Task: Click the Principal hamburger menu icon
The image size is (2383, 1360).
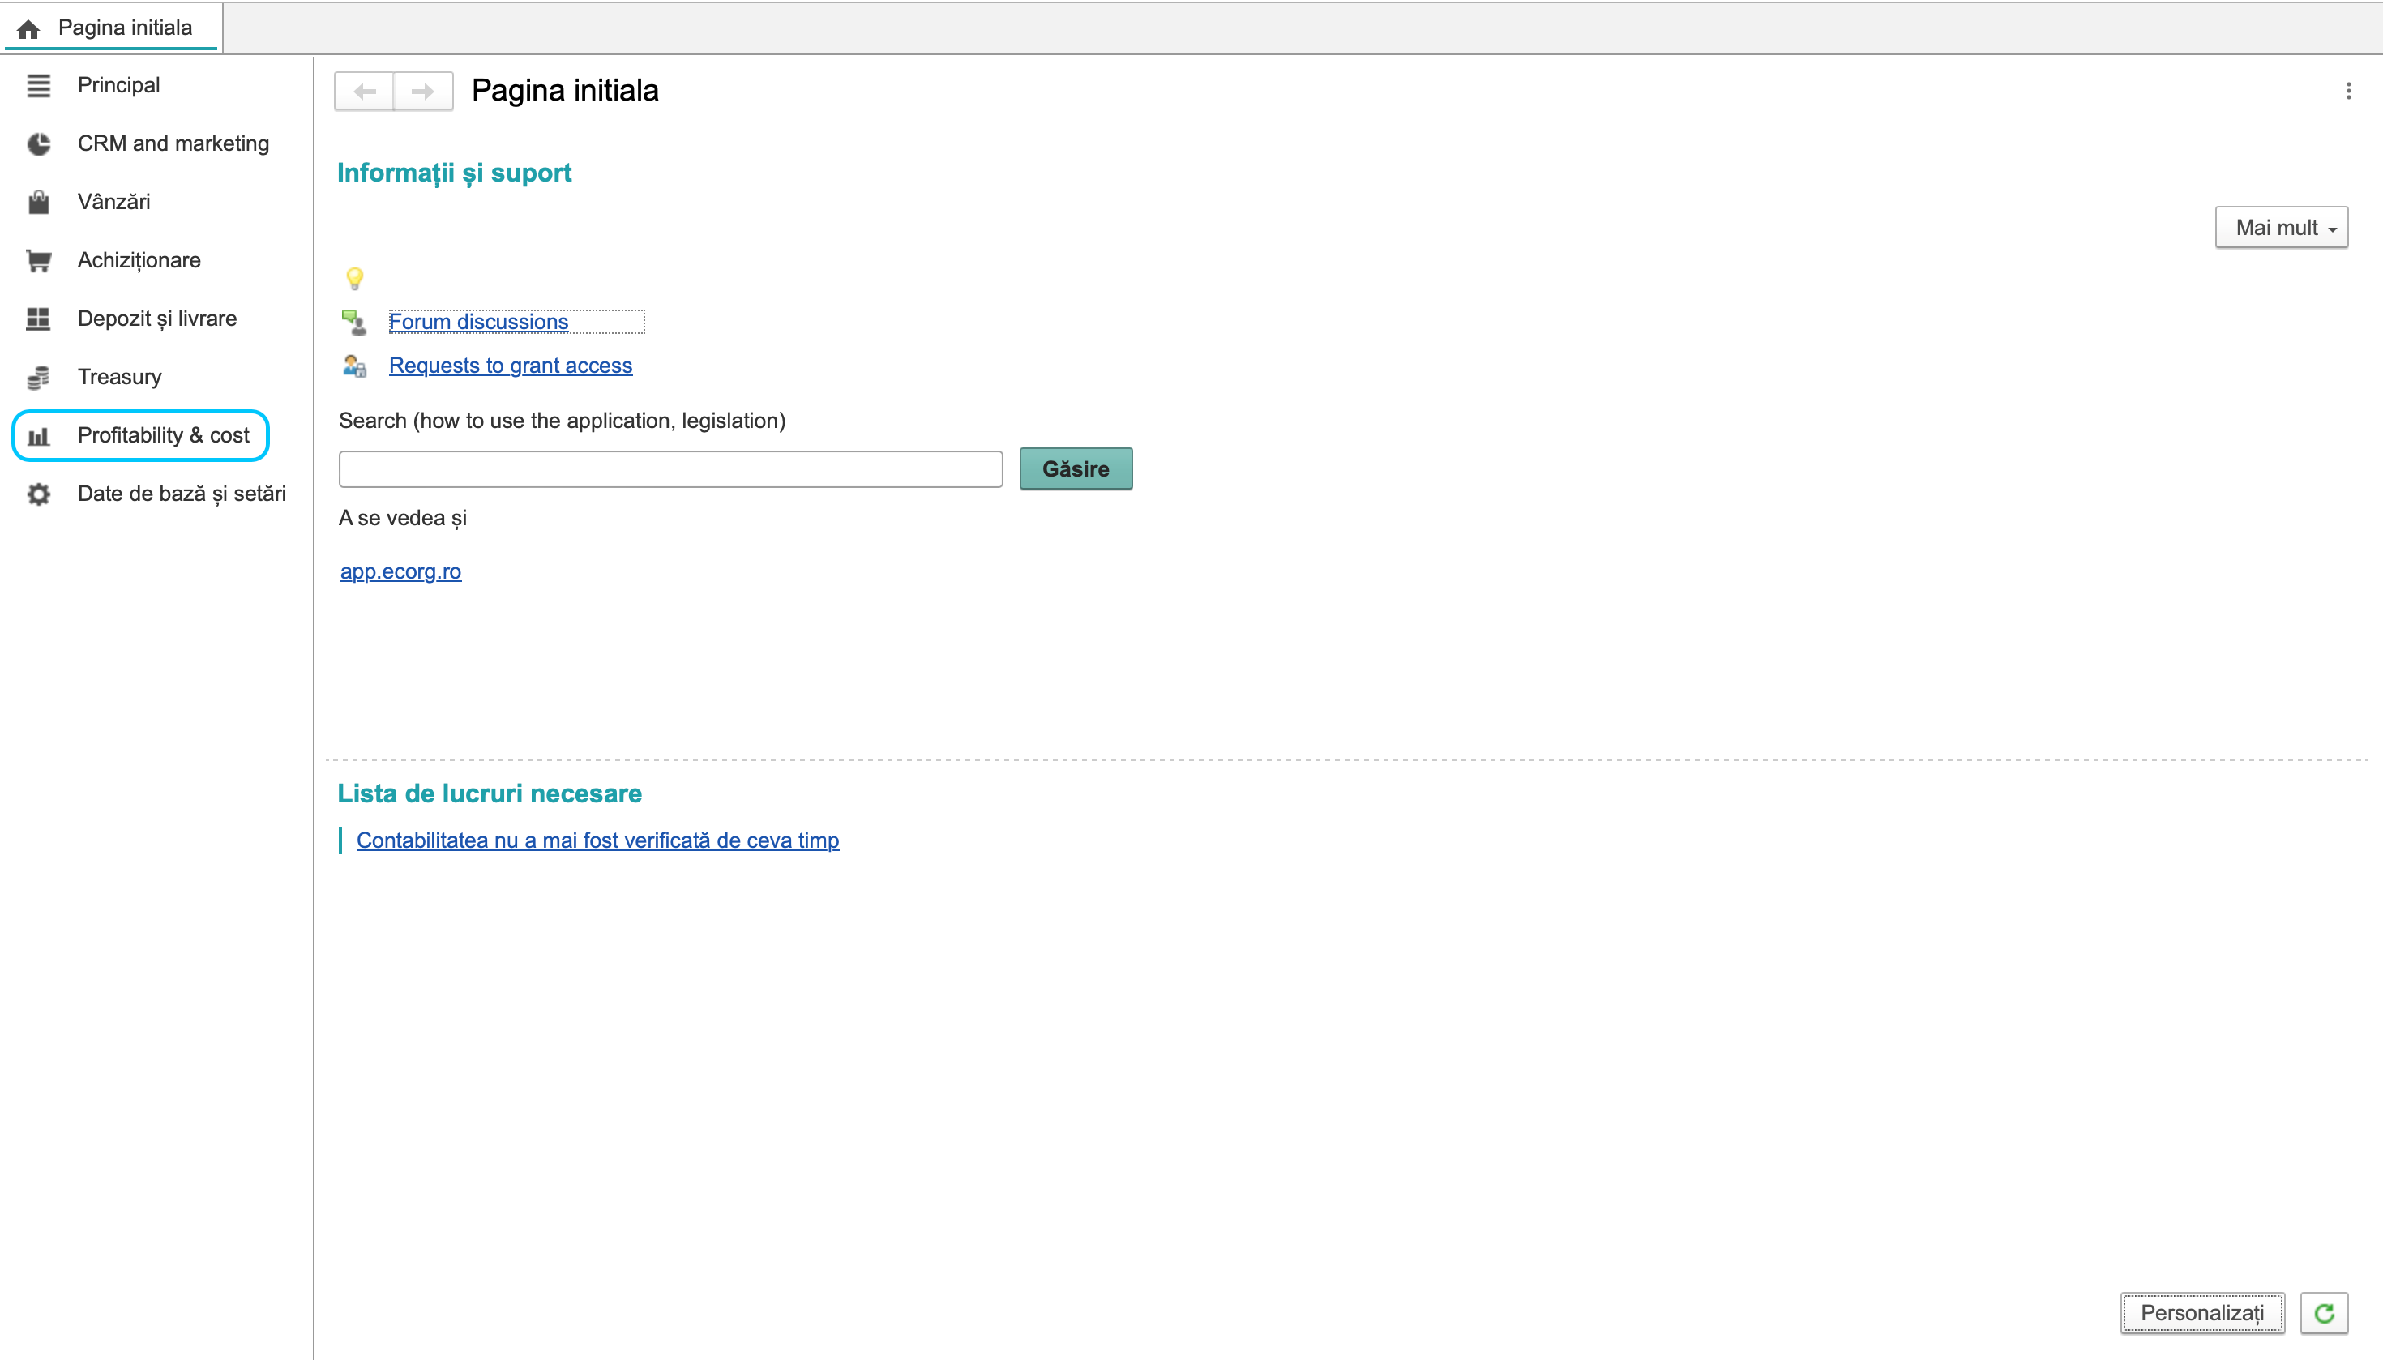Action: tap(38, 85)
